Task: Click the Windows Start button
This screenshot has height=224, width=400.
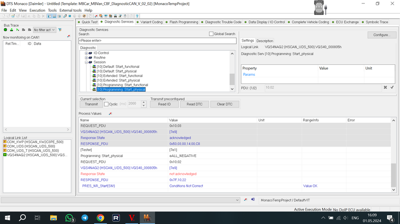Action: (x=7, y=218)
